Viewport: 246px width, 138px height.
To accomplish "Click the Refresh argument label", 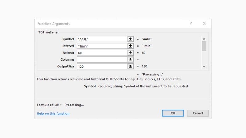I will point(68,53).
